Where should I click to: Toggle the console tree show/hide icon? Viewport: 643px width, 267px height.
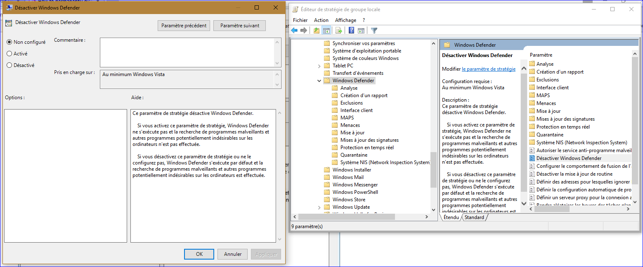(x=326, y=30)
